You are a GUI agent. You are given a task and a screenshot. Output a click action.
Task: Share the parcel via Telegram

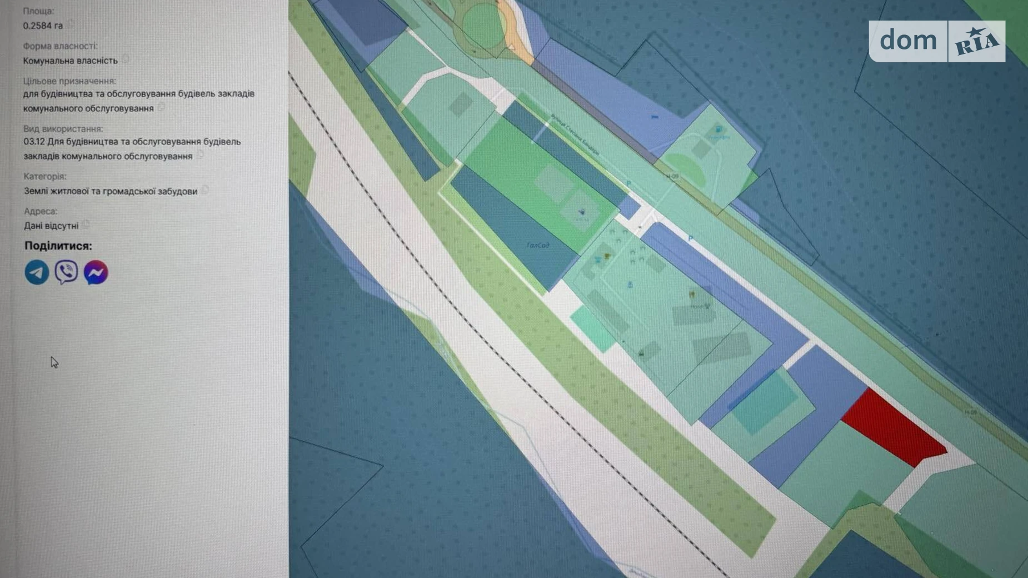[x=37, y=272]
